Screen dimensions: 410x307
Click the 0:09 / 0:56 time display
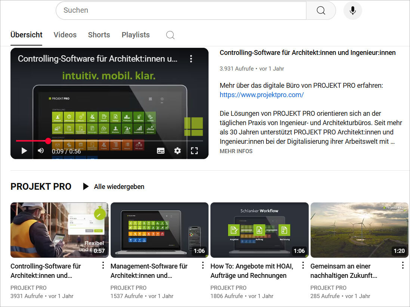click(x=66, y=151)
